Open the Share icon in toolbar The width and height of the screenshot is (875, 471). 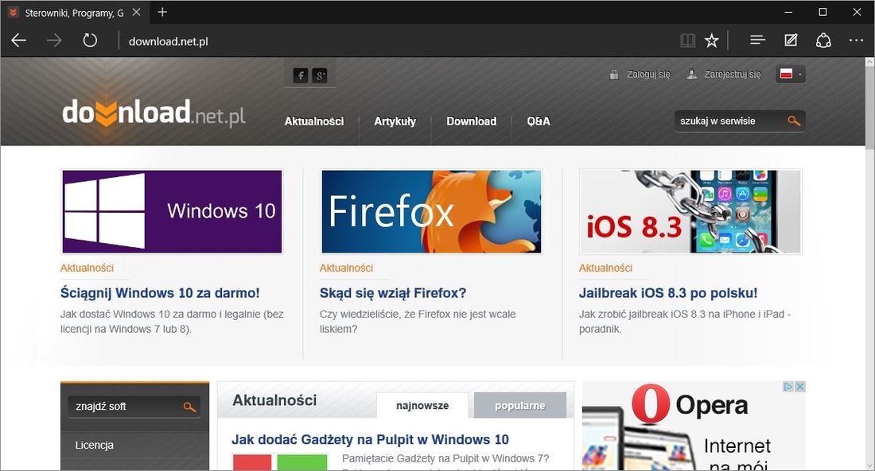click(823, 41)
